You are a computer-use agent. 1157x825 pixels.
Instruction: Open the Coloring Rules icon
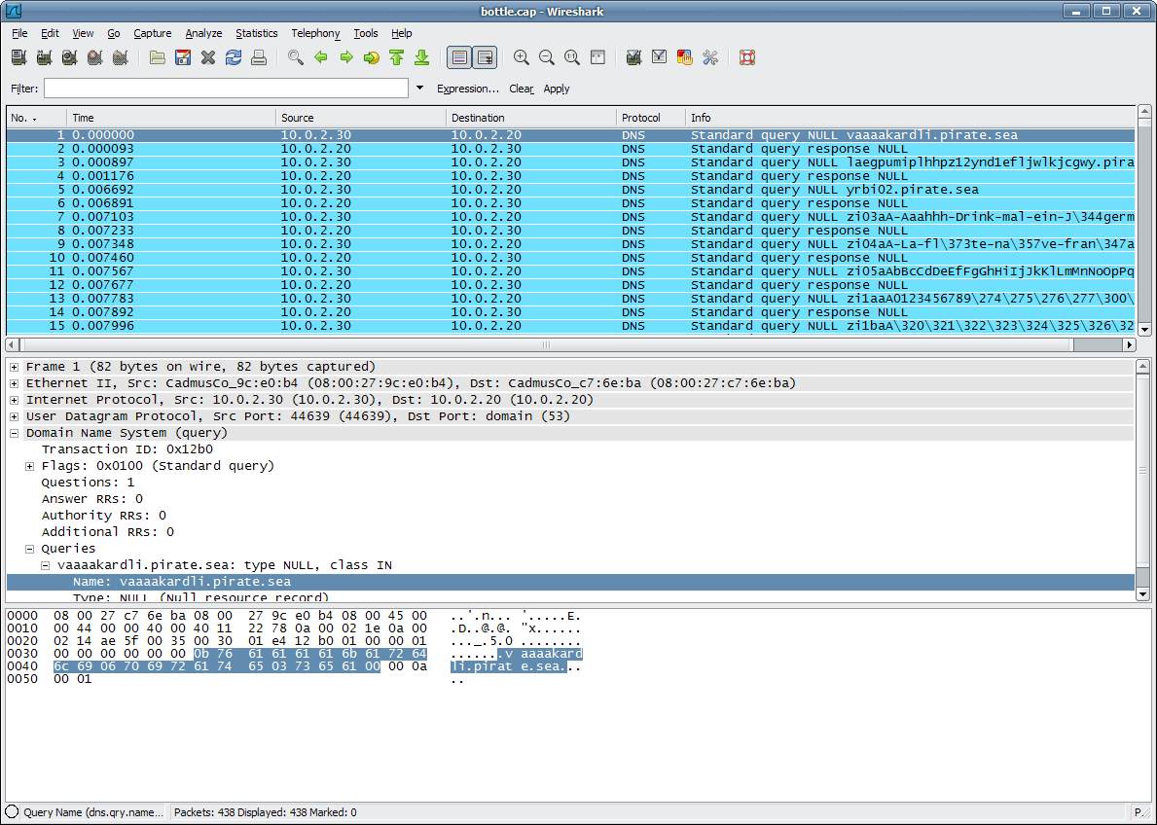(x=684, y=58)
